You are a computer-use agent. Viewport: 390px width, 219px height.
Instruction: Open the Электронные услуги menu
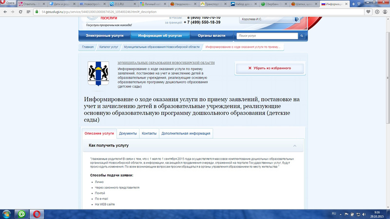coord(104,36)
